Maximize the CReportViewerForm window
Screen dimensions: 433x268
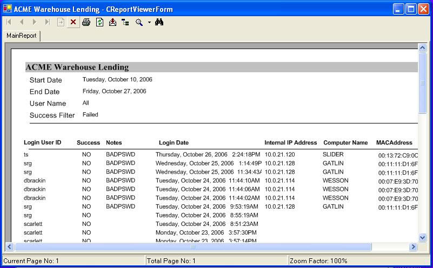point(411,9)
